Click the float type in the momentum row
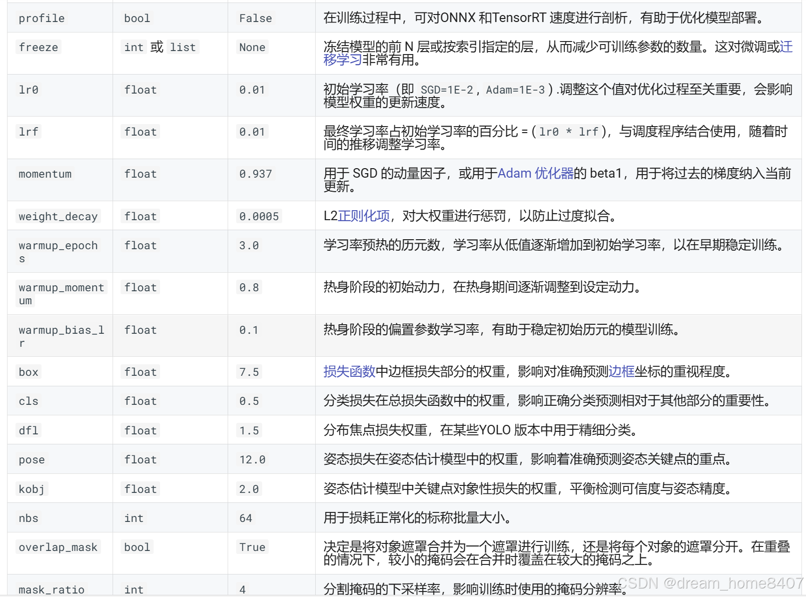 click(141, 174)
